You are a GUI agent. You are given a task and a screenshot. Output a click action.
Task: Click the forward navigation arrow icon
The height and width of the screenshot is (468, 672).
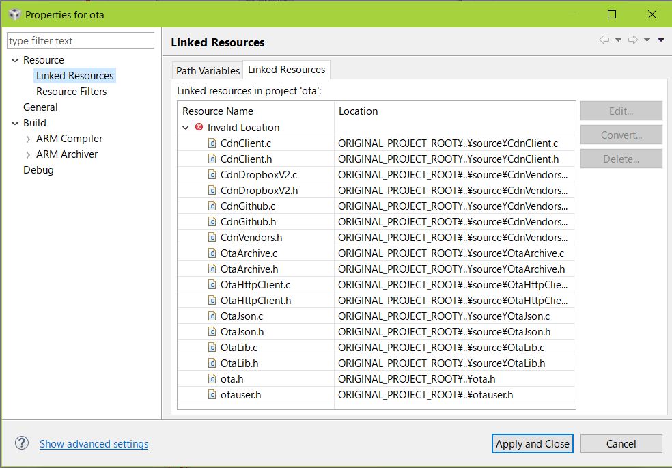pyautogui.click(x=632, y=40)
